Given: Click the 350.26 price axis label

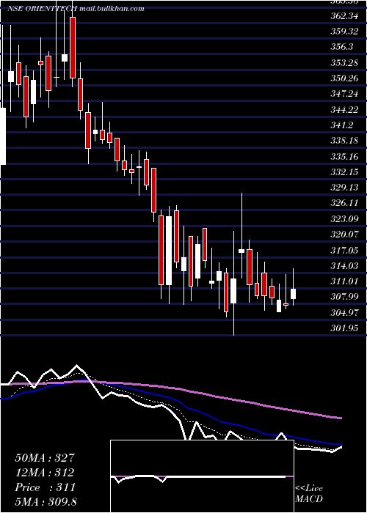Looking at the screenshot, I should point(344,78).
